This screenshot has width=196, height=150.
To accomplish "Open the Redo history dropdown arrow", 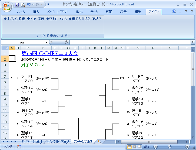I will click(x=41, y=5).
